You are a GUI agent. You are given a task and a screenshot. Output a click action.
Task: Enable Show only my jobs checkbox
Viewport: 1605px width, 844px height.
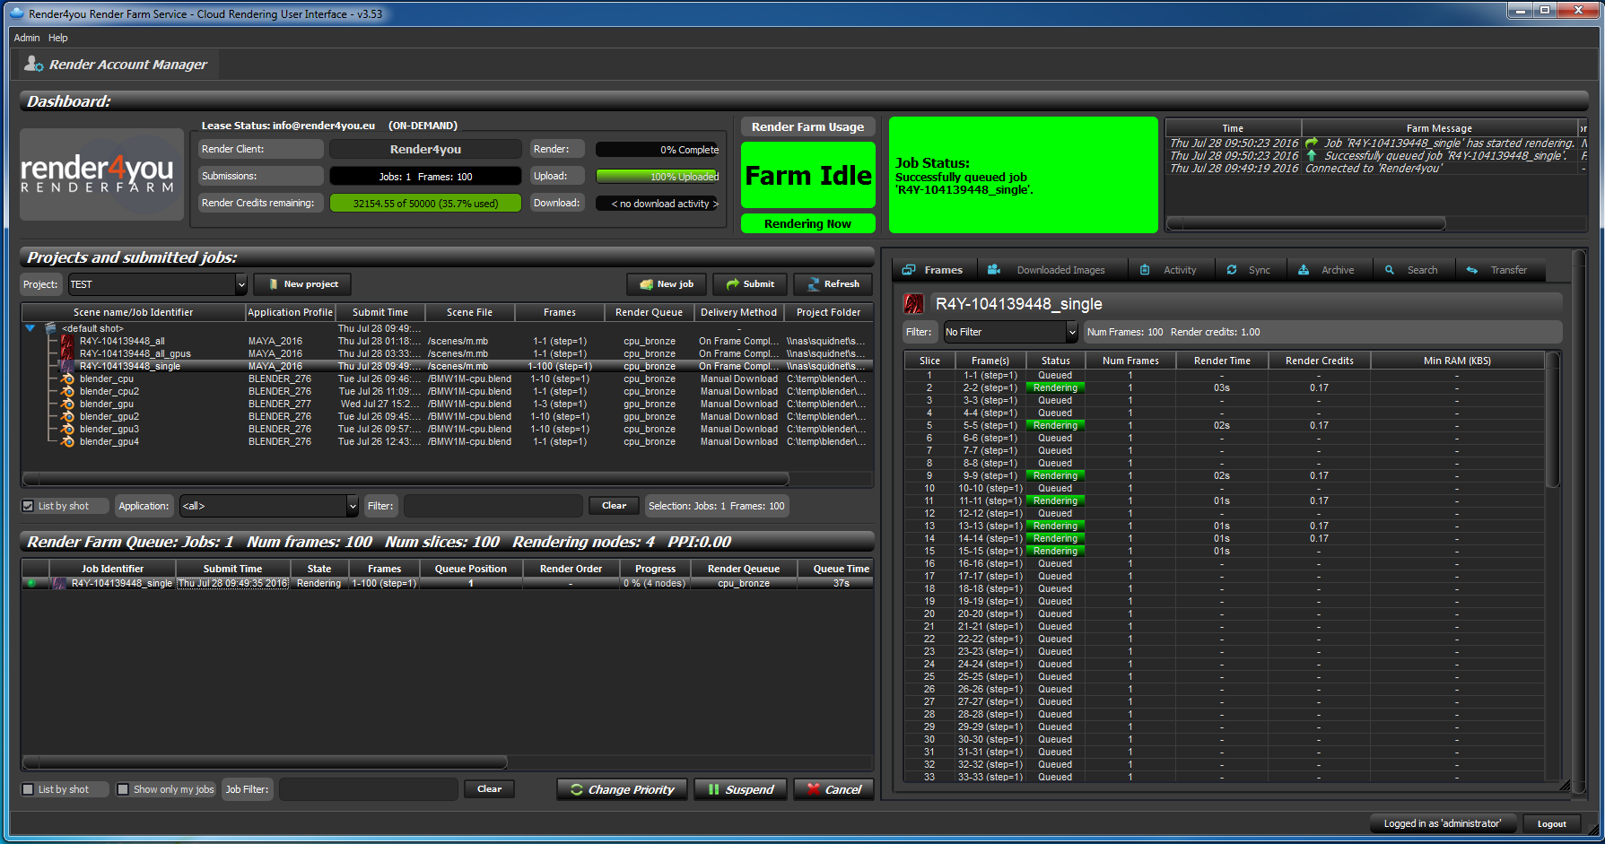(x=123, y=789)
